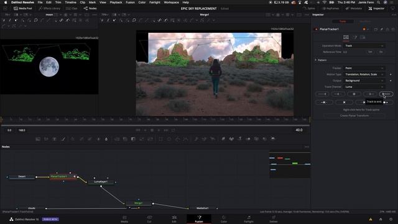Add a Polygon mask from toolbar

click(x=178, y=139)
